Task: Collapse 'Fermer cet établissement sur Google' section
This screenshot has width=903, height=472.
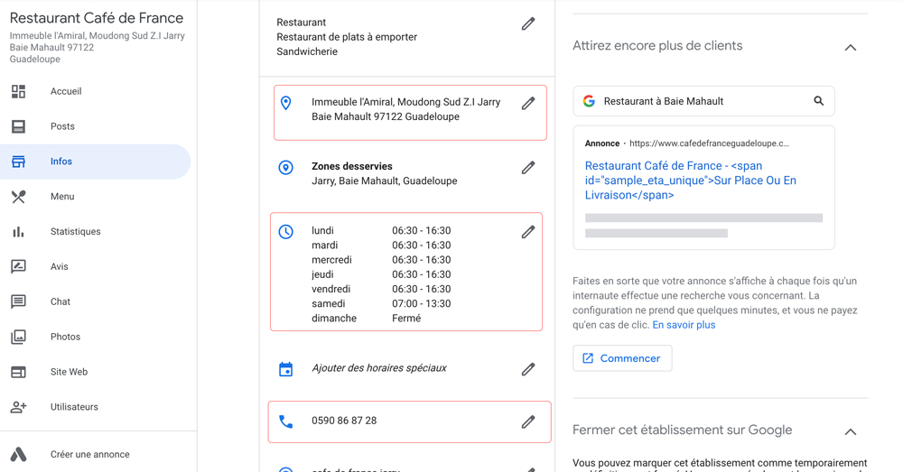Action: tap(850, 431)
